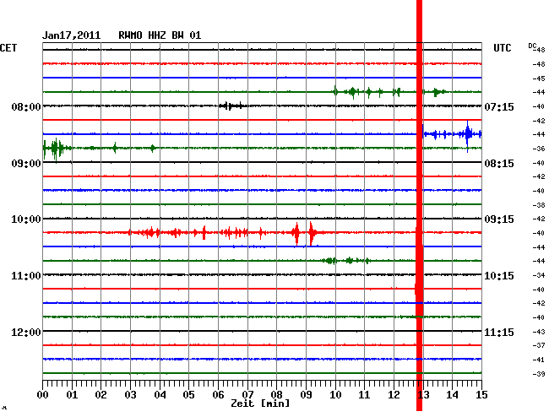Click minute-axis tick label 06
Viewport: 549px width, 417px height.
pos(218,395)
